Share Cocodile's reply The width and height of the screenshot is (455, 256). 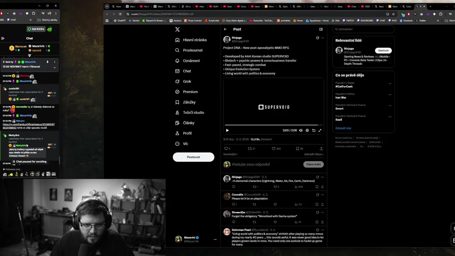point(322,204)
